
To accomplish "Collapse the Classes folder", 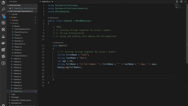I will click(x=16, y=26).
